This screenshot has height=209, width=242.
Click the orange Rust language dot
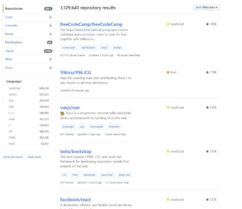pyautogui.click(x=167, y=72)
